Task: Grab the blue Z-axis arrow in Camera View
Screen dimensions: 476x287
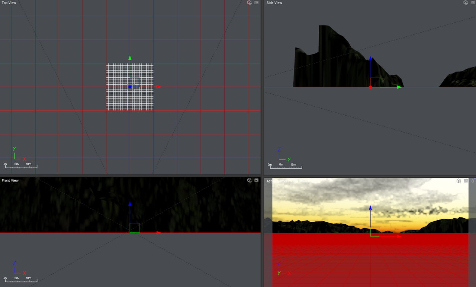Action: pos(370,208)
